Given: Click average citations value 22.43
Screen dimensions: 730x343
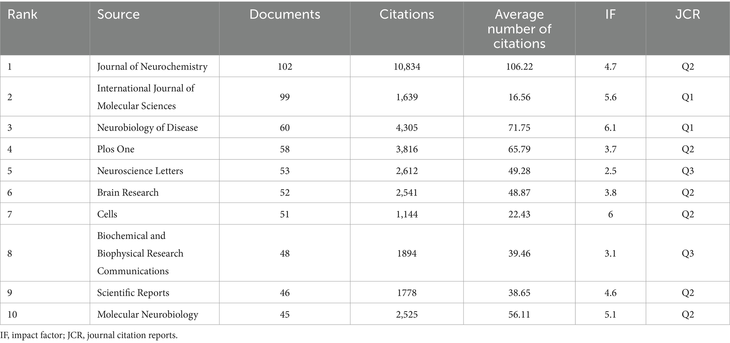Looking at the screenshot, I should (519, 214).
